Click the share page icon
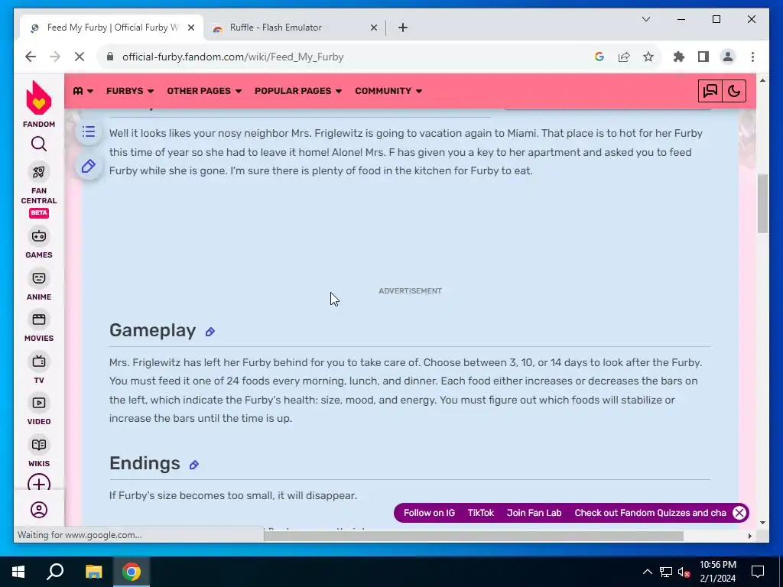The height and width of the screenshot is (587, 783). click(x=624, y=57)
